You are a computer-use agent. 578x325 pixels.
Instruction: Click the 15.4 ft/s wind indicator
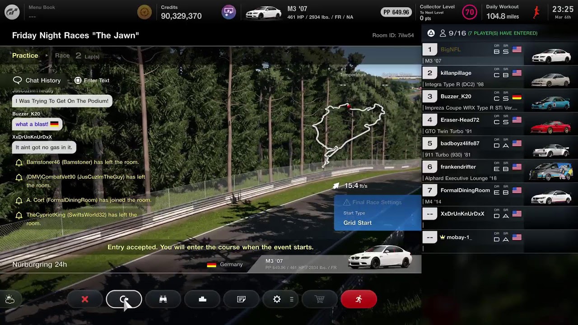click(350, 186)
